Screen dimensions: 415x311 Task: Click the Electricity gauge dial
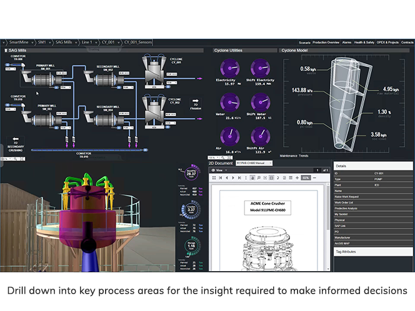click(230, 67)
